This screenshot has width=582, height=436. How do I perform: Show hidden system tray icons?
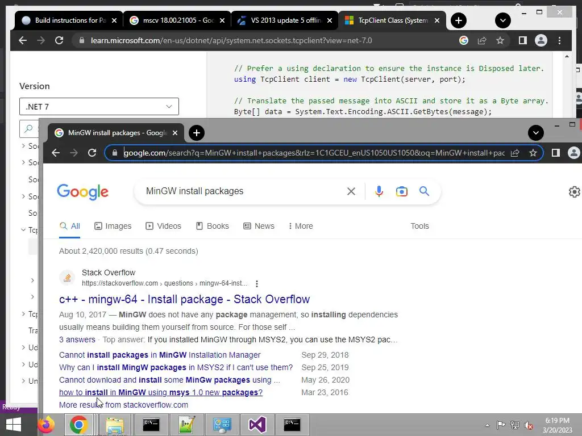click(x=487, y=425)
